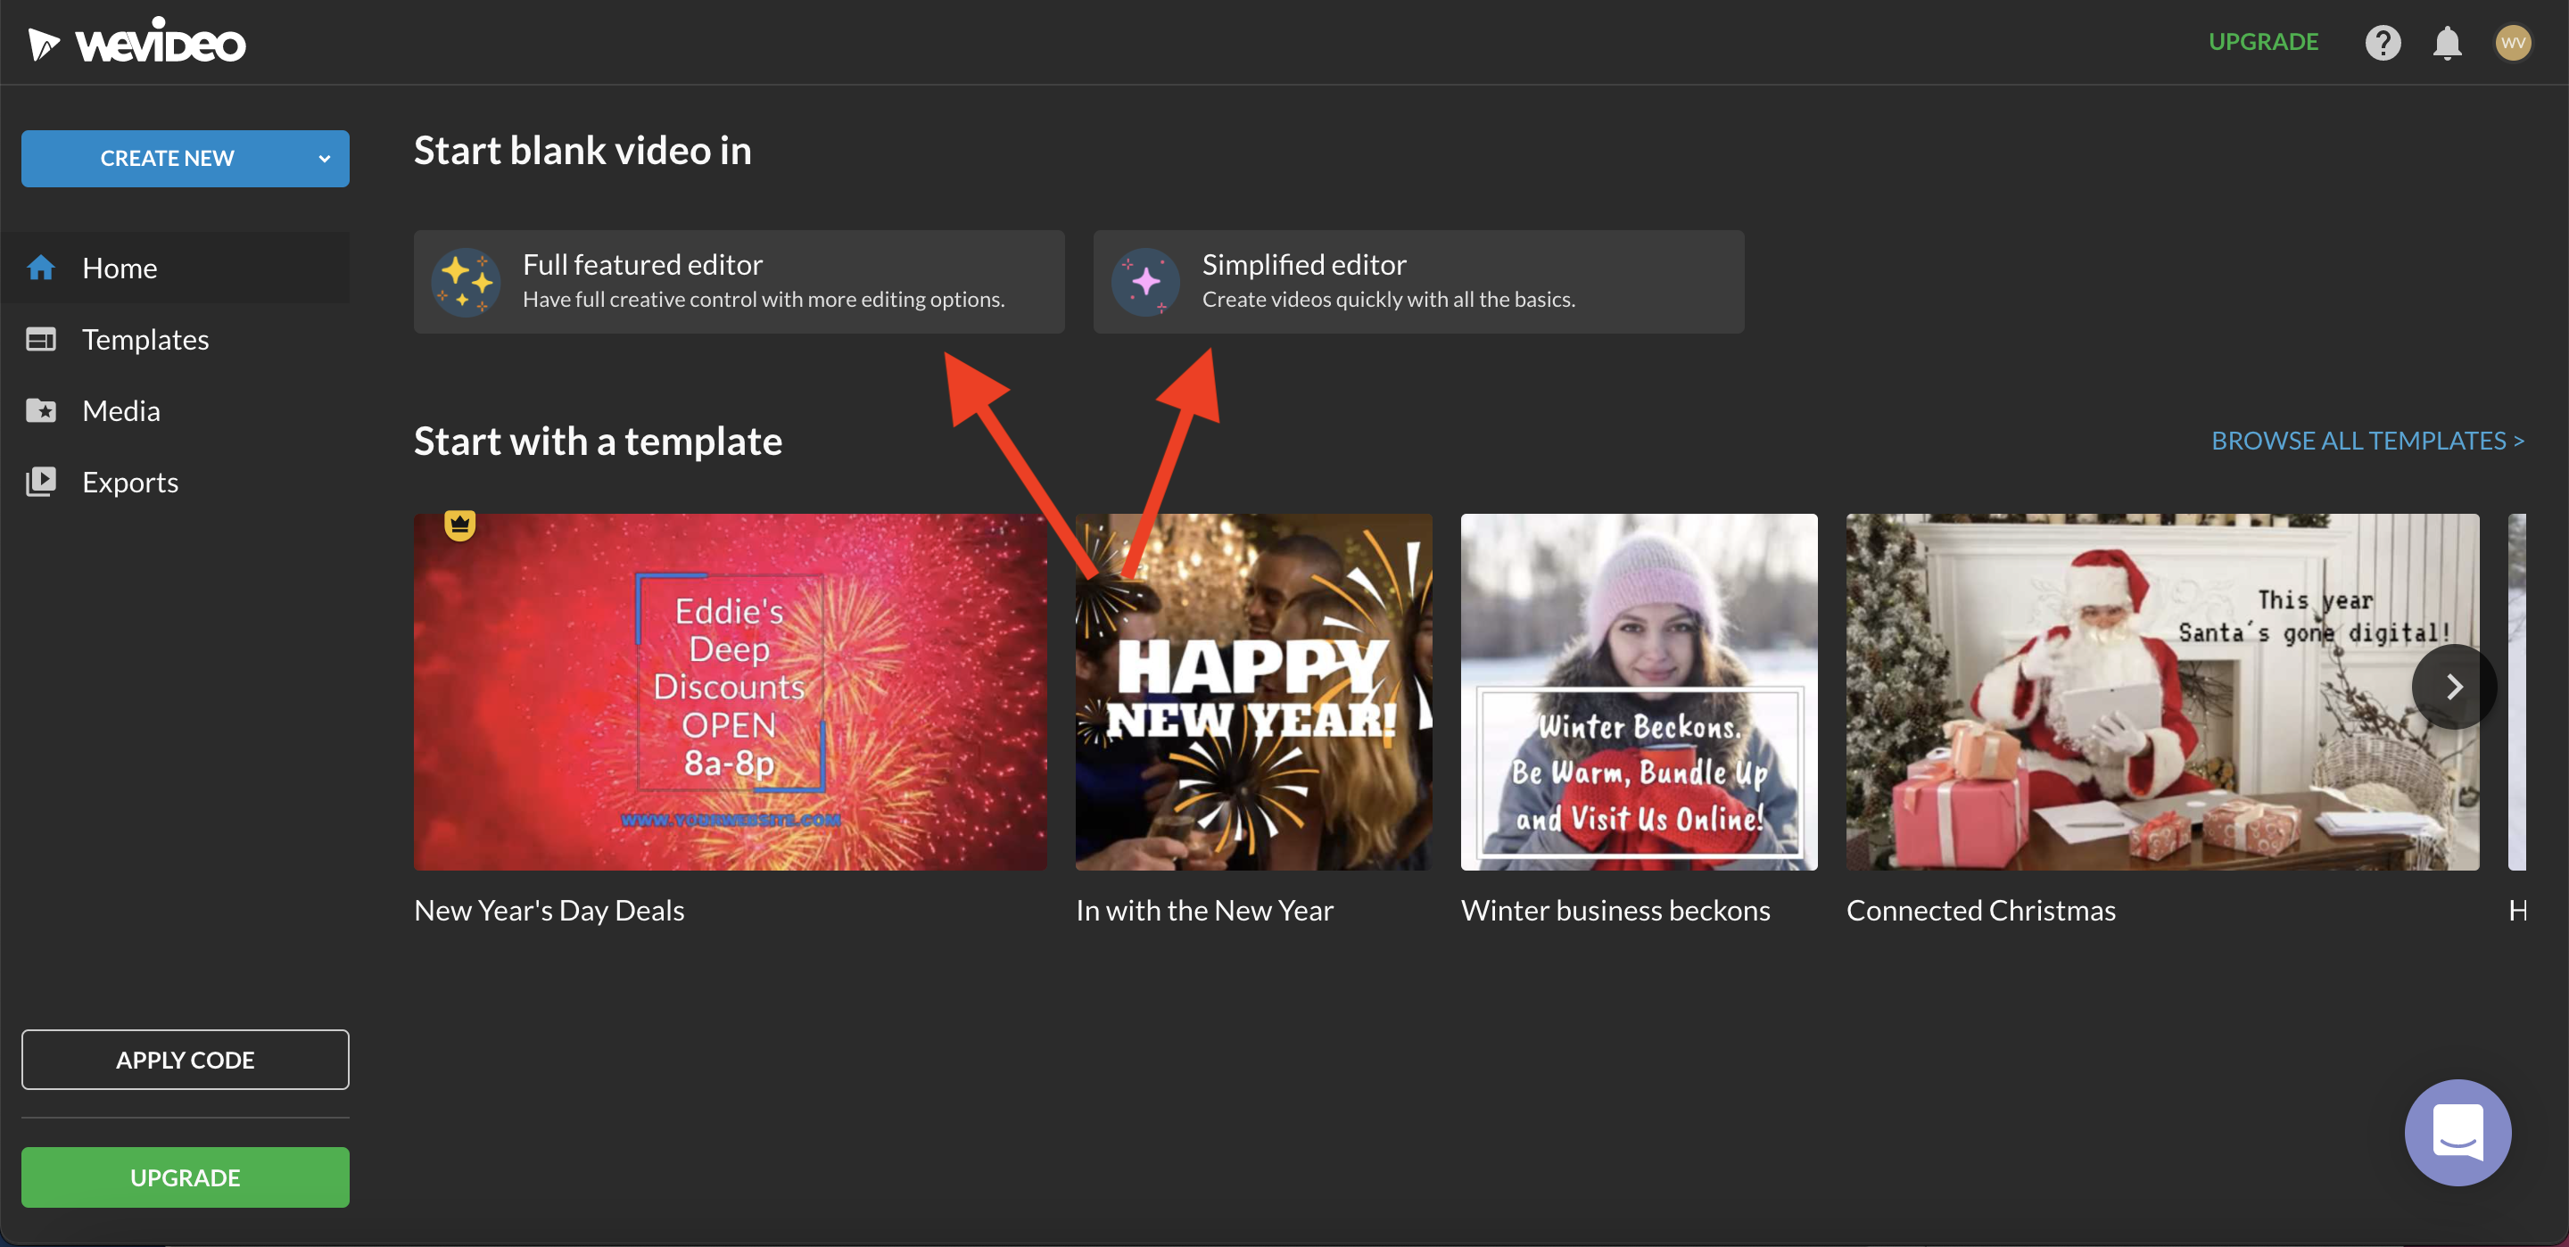Expand the CREATE NEW dropdown chevron
The height and width of the screenshot is (1247, 2569).
(x=322, y=158)
